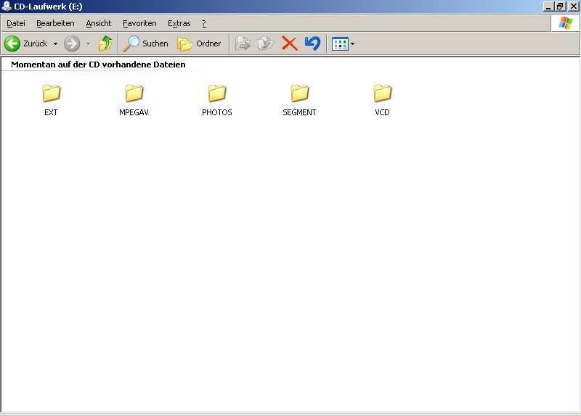
Task: Open the Bearbeiten menu
Action: pos(55,23)
